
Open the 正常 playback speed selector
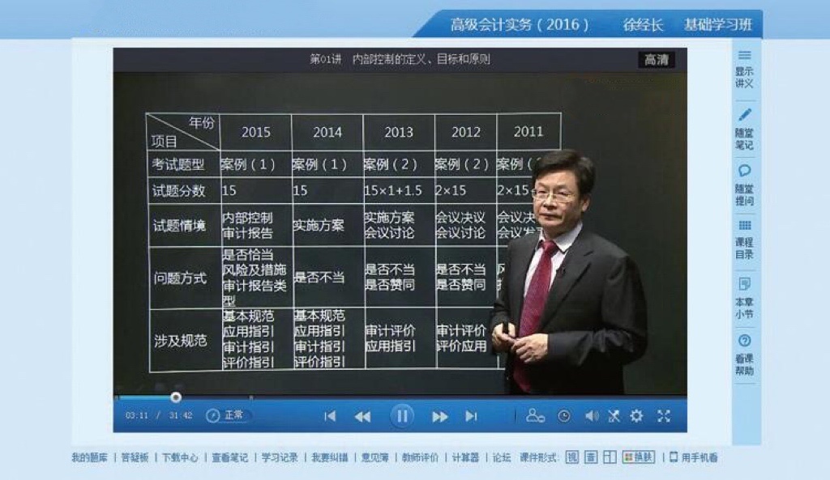tap(226, 415)
